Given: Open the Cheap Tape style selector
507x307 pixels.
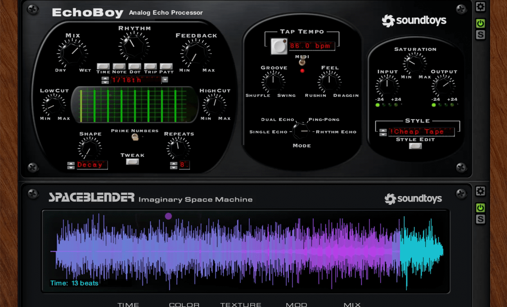Looking at the screenshot, I should tap(421, 132).
